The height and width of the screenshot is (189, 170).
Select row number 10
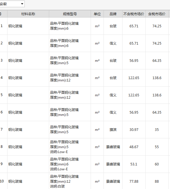pyautogui.click(x=2, y=181)
